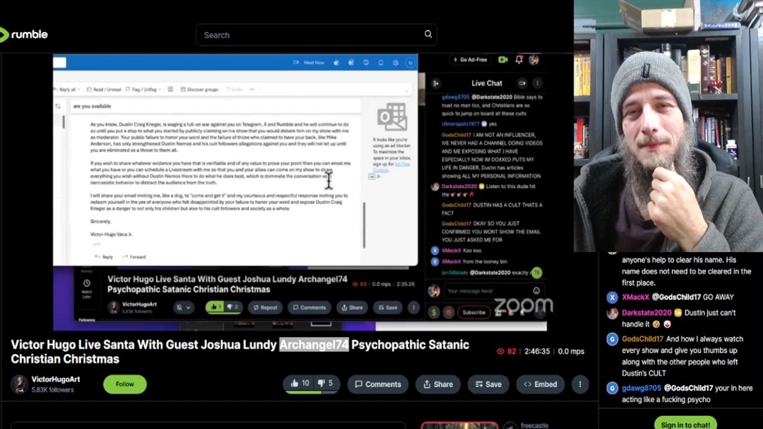Follow the VictorHugoArt channel

point(125,384)
